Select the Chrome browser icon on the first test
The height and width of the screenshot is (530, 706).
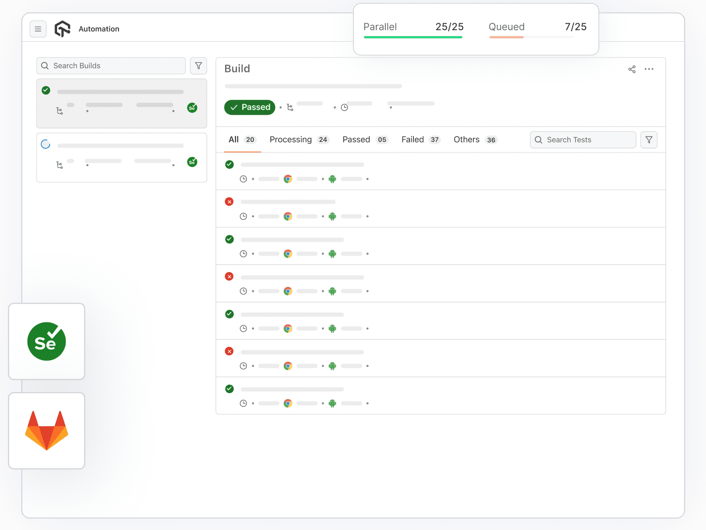[288, 179]
